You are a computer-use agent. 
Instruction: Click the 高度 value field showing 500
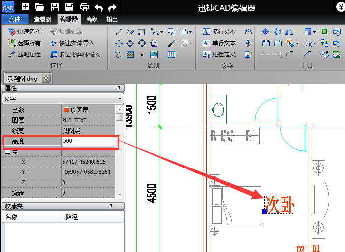[x=88, y=141]
